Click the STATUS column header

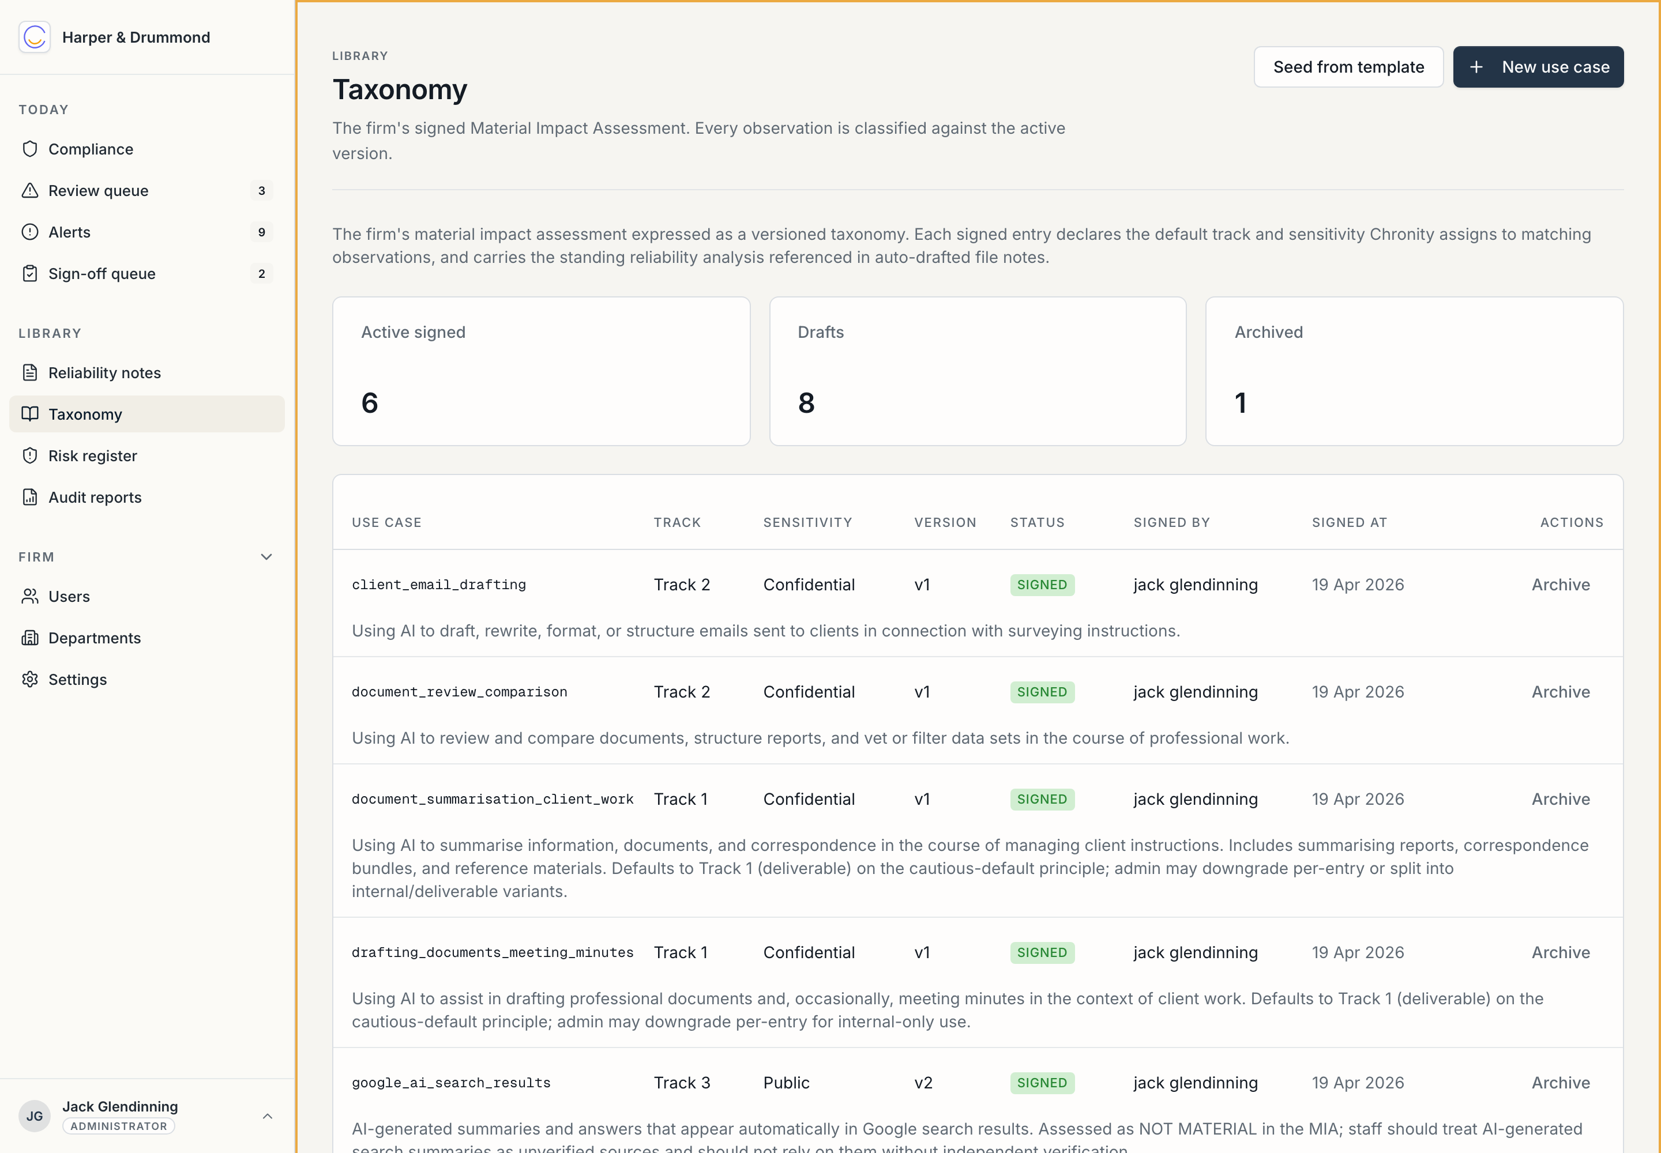point(1037,522)
